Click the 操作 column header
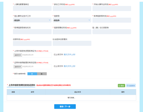 [123, 92]
